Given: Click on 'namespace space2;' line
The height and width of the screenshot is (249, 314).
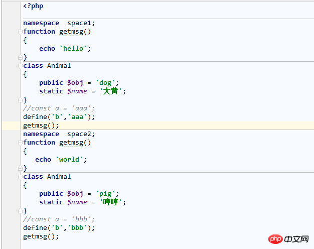Looking at the screenshot, I should (59, 134).
